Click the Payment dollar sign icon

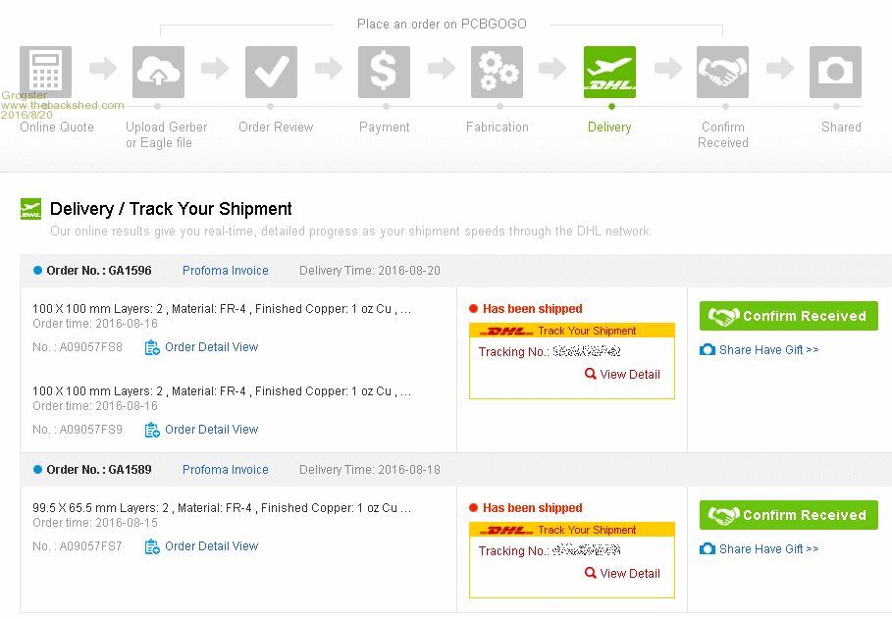384,72
